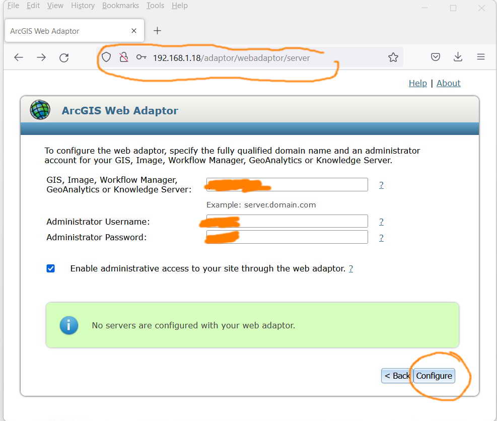Screen dimensions: 497x421
Task: Focus the Administrator Username field
Action: click(x=287, y=221)
